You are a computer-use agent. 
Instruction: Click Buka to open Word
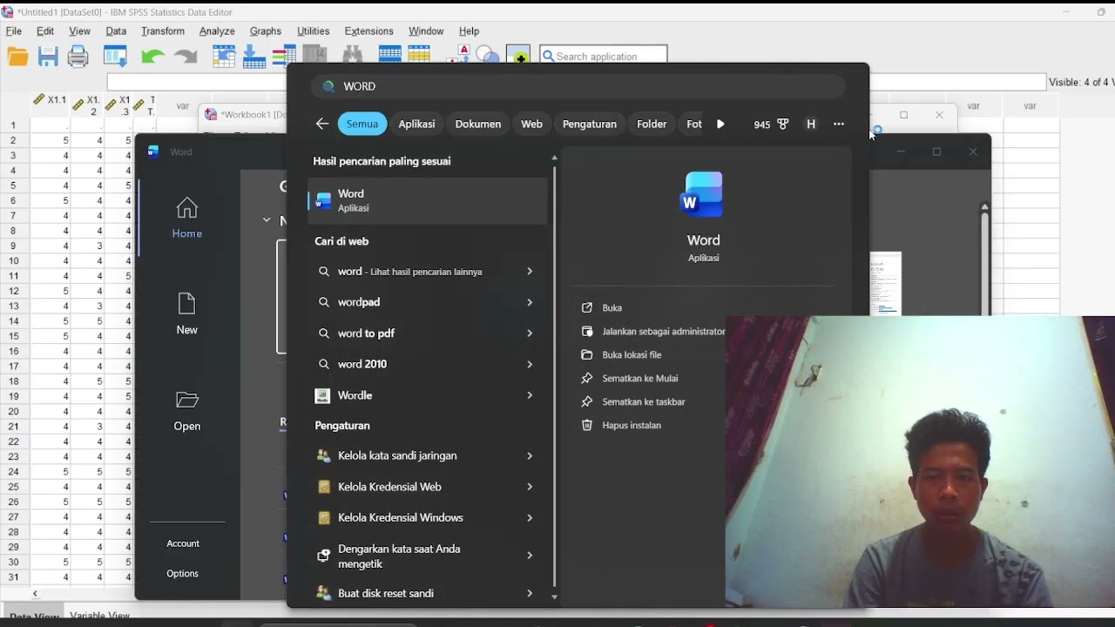612,307
